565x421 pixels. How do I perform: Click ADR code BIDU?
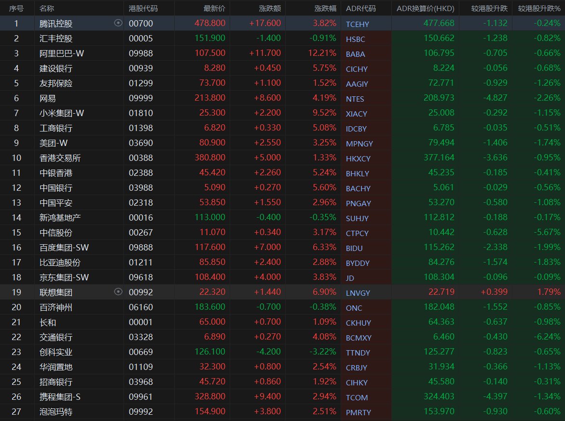pos(354,248)
